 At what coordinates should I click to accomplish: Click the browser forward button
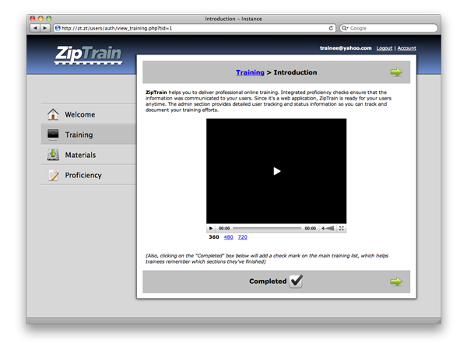(45, 28)
